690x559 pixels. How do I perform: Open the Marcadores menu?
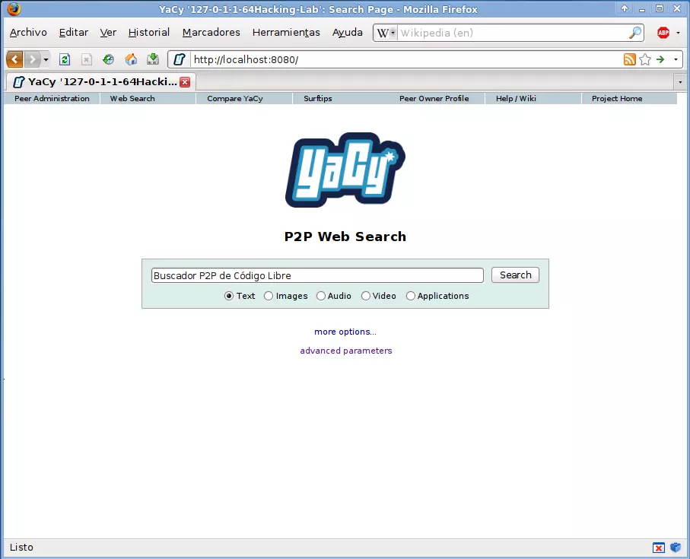[x=211, y=33]
